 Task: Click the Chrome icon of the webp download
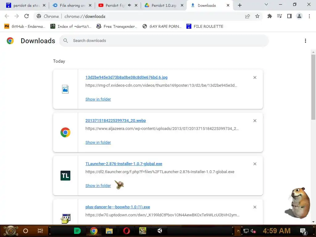point(65,132)
